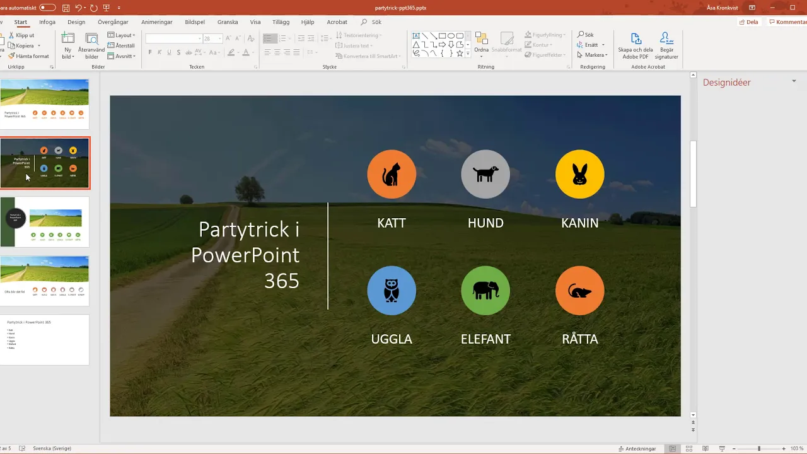This screenshot has width=807, height=454.
Task: Open the Infoga ribbon tab
Action: (x=47, y=22)
